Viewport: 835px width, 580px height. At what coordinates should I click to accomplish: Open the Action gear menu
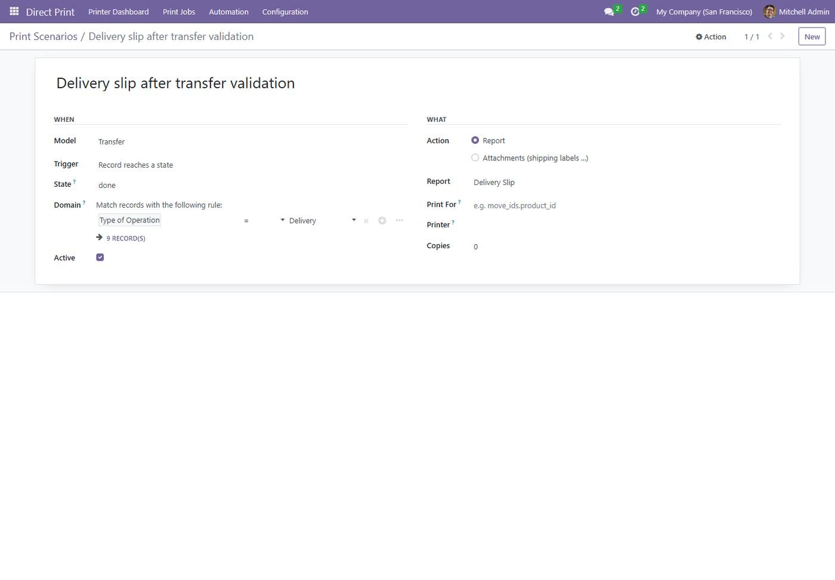click(x=711, y=36)
